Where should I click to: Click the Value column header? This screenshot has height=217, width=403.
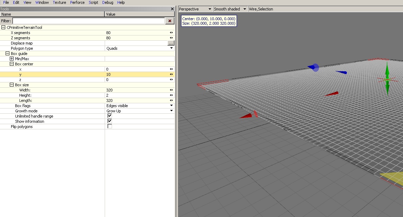point(140,14)
